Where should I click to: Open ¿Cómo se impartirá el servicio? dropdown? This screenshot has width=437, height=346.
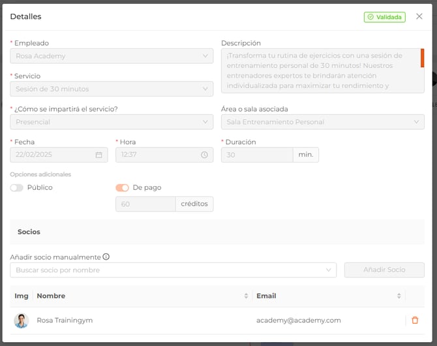click(112, 122)
